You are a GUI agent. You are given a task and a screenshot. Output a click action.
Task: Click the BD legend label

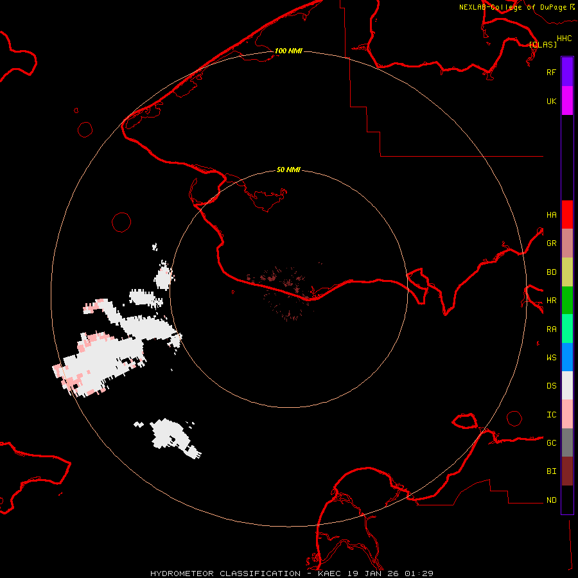click(551, 272)
